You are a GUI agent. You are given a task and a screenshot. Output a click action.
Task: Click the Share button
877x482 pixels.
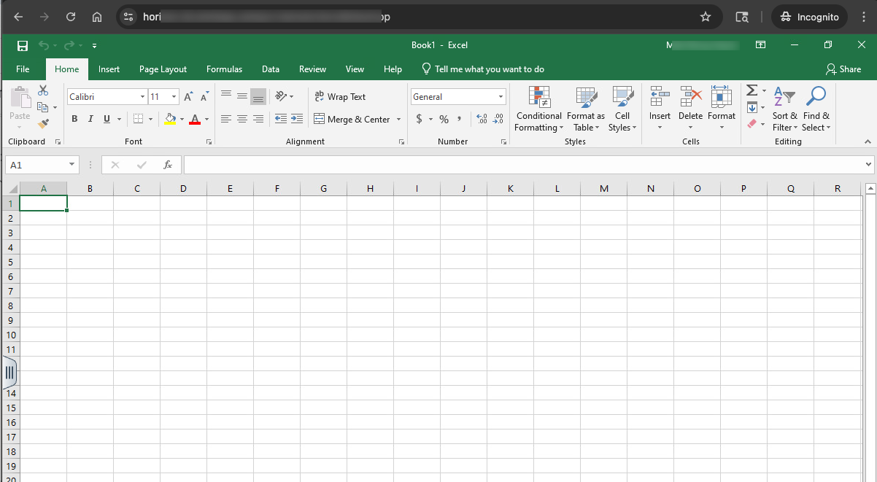click(843, 69)
